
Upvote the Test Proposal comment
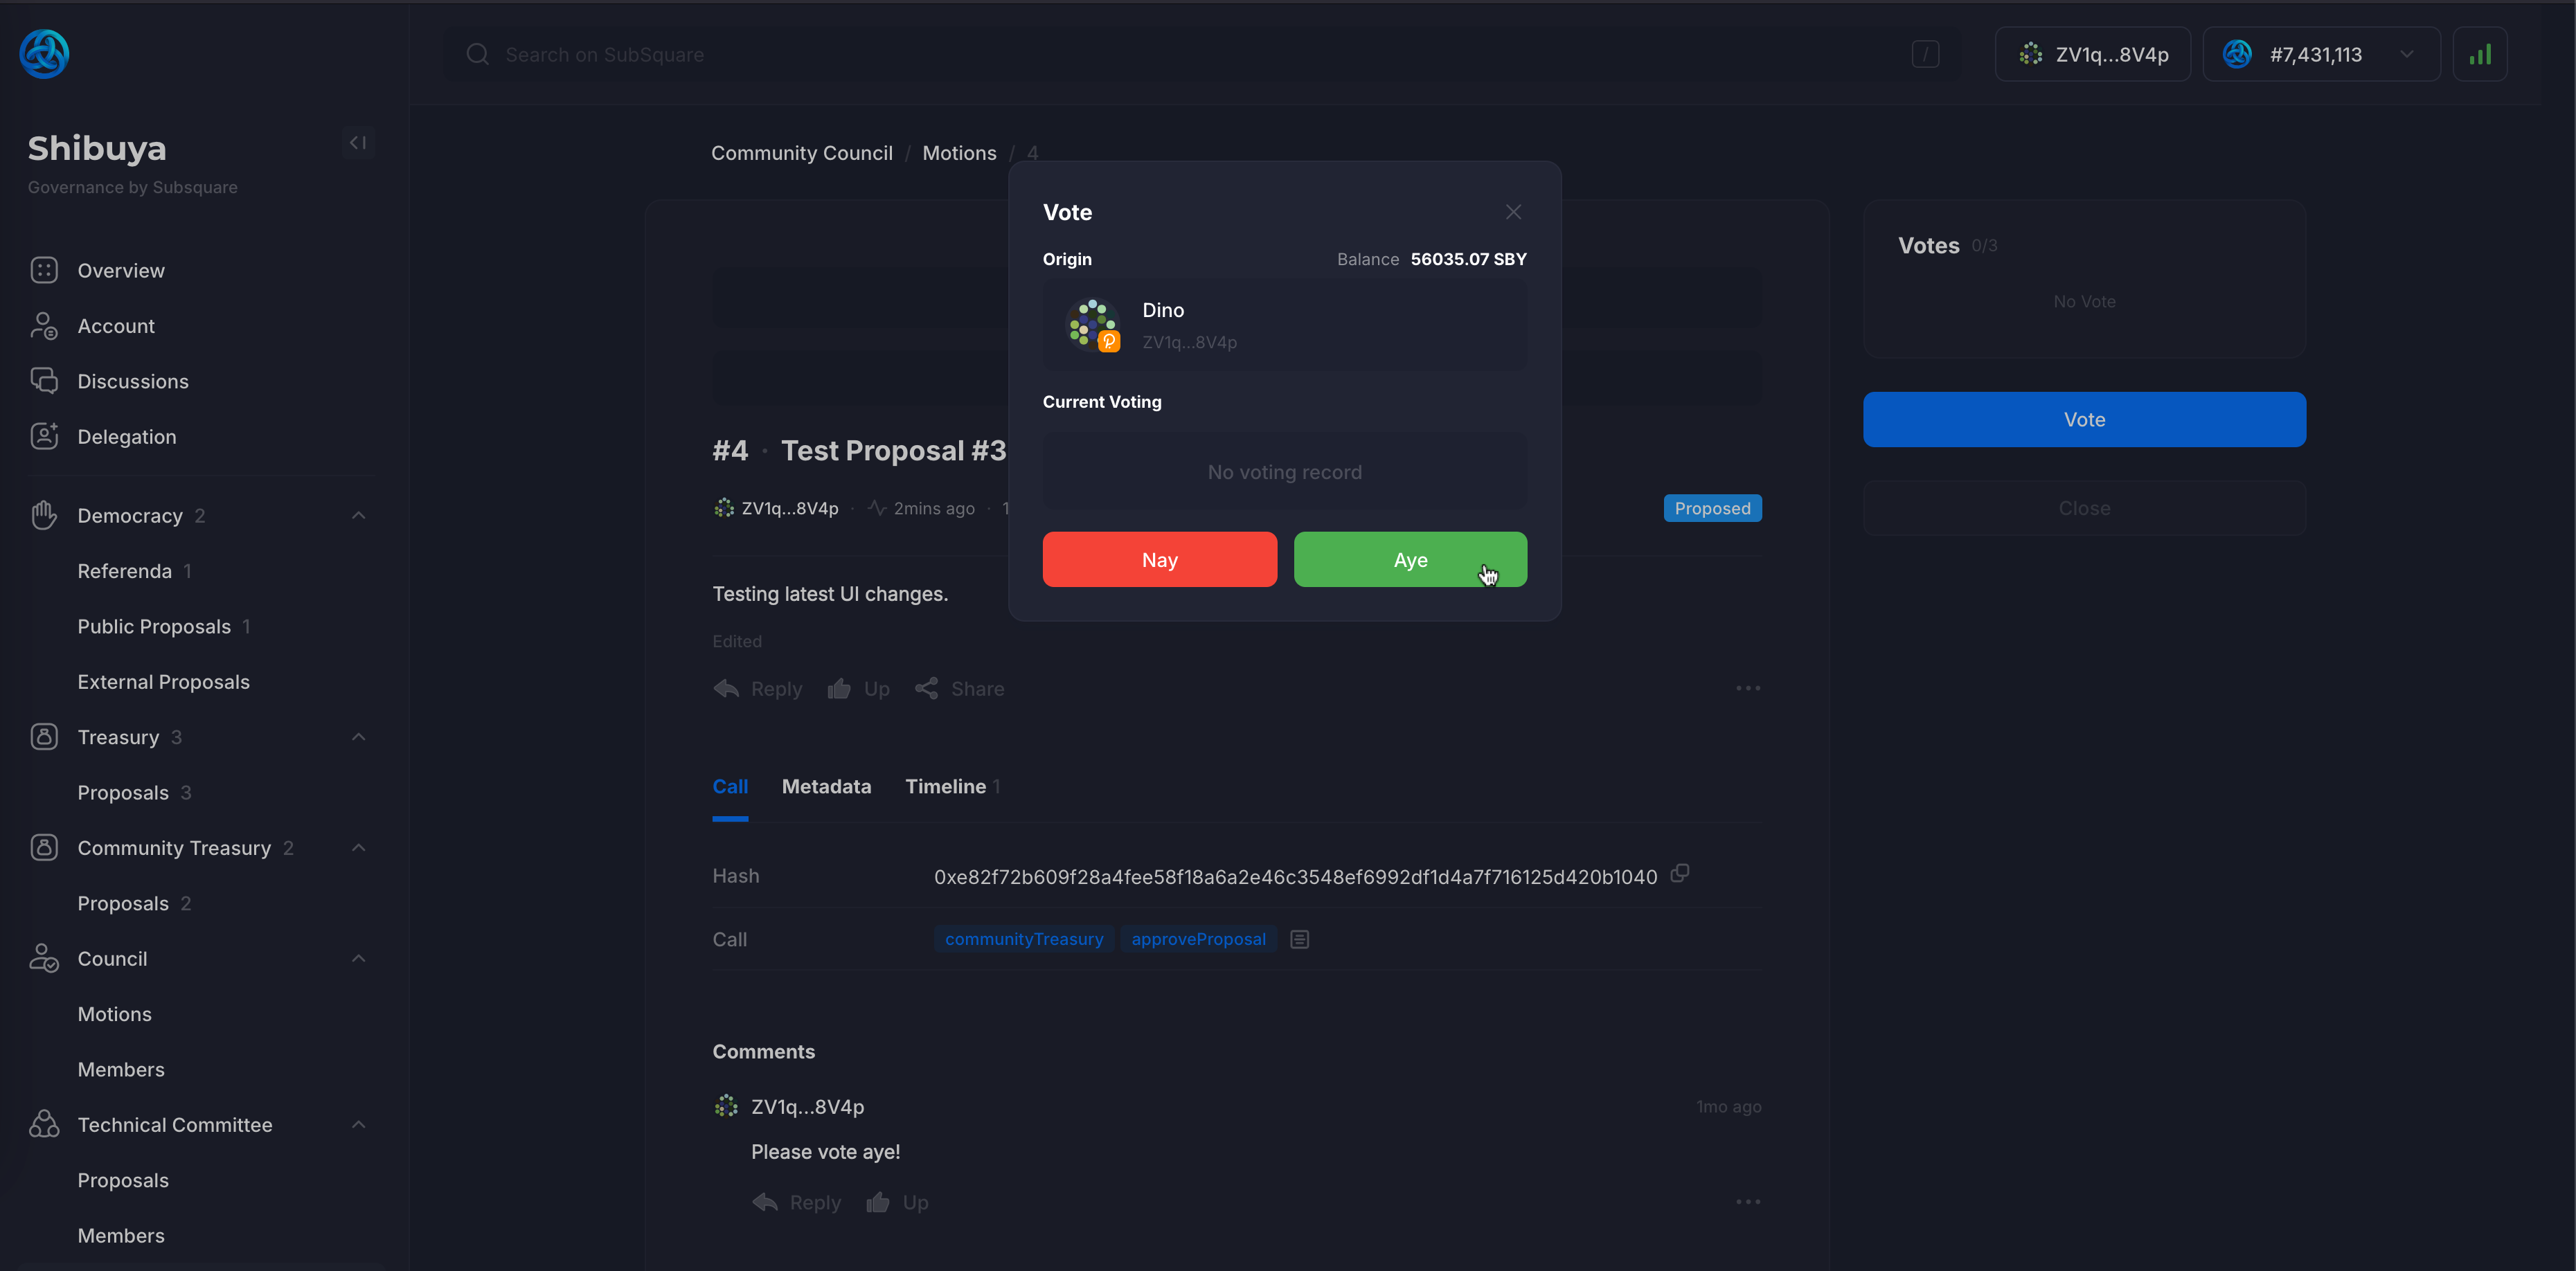pyautogui.click(x=840, y=688)
